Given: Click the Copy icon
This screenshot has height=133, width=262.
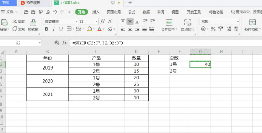Looking at the screenshot, I should (15, 29).
